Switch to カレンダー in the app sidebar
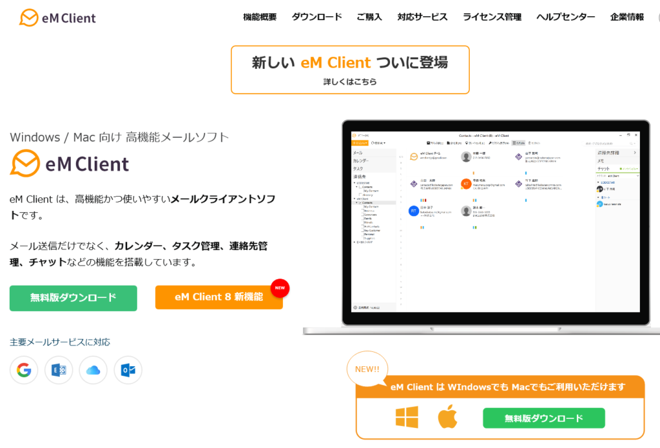The height and width of the screenshot is (448, 660). (361, 161)
